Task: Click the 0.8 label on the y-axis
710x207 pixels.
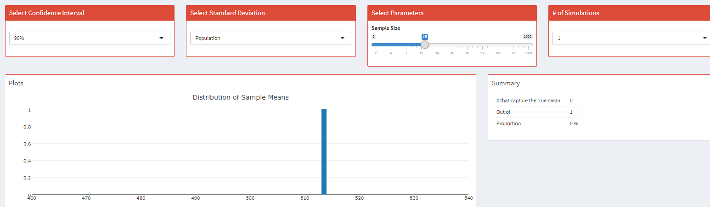Action: click(28, 127)
